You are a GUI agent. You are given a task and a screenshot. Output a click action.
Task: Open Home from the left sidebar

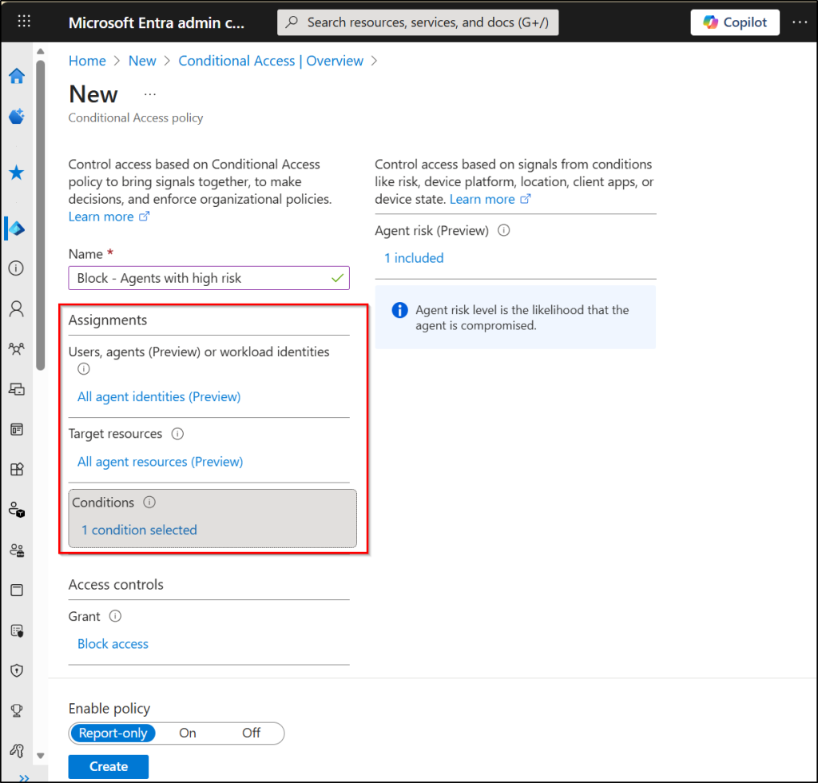(17, 76)
